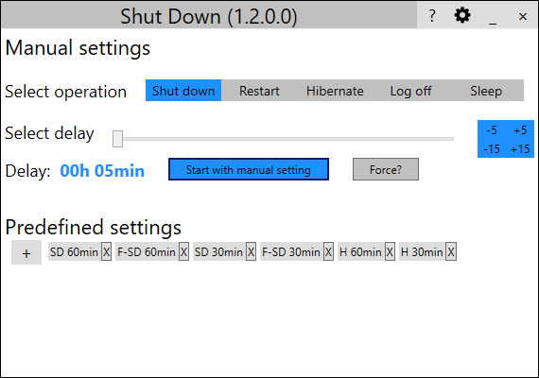The width and height of the screenshot is (539, 378).
Task: Click the delay slider thumb
Action: [117, 139]
